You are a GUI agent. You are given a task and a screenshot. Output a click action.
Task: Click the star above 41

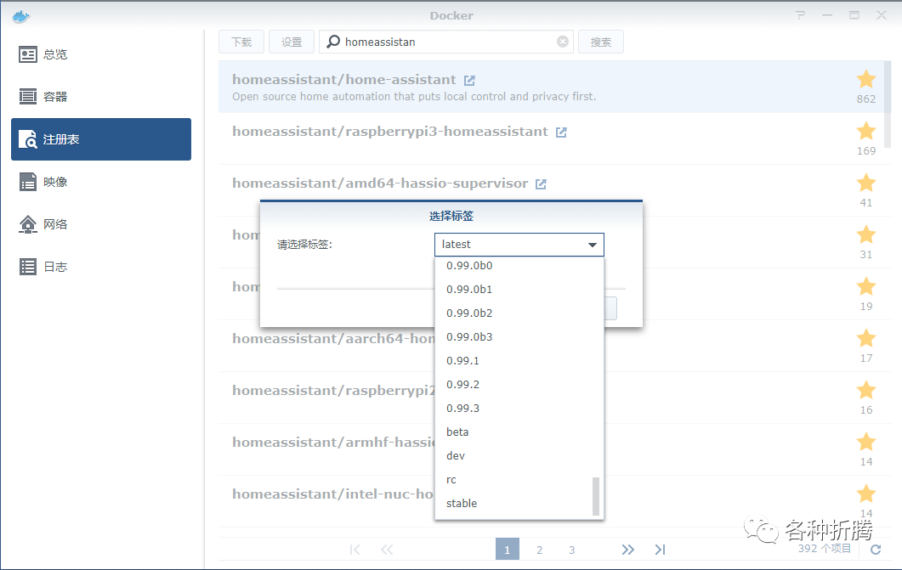[865, 183]
